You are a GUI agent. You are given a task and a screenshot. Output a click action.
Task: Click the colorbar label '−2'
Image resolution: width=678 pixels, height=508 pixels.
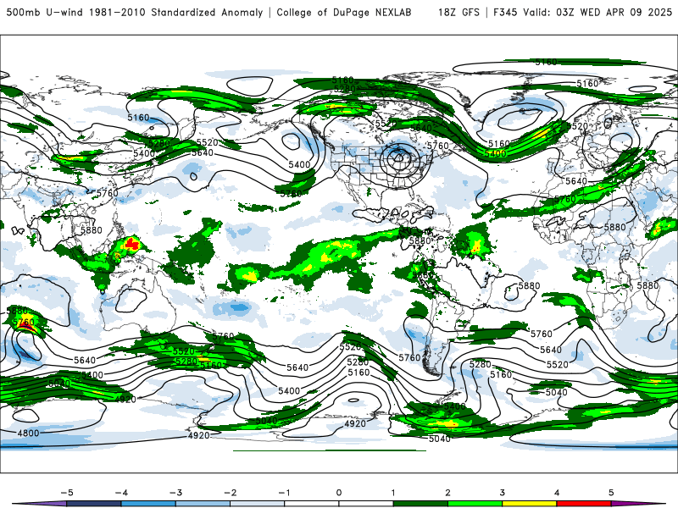tap(230, 493)
